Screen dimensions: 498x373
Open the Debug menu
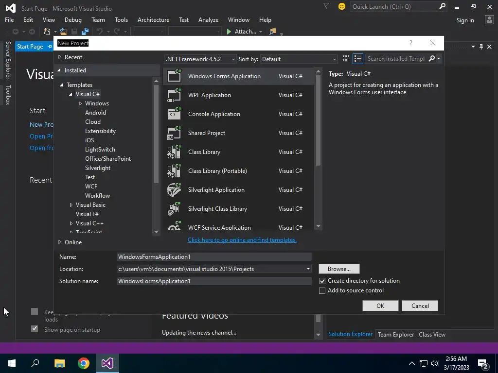(x=73, y=19)
